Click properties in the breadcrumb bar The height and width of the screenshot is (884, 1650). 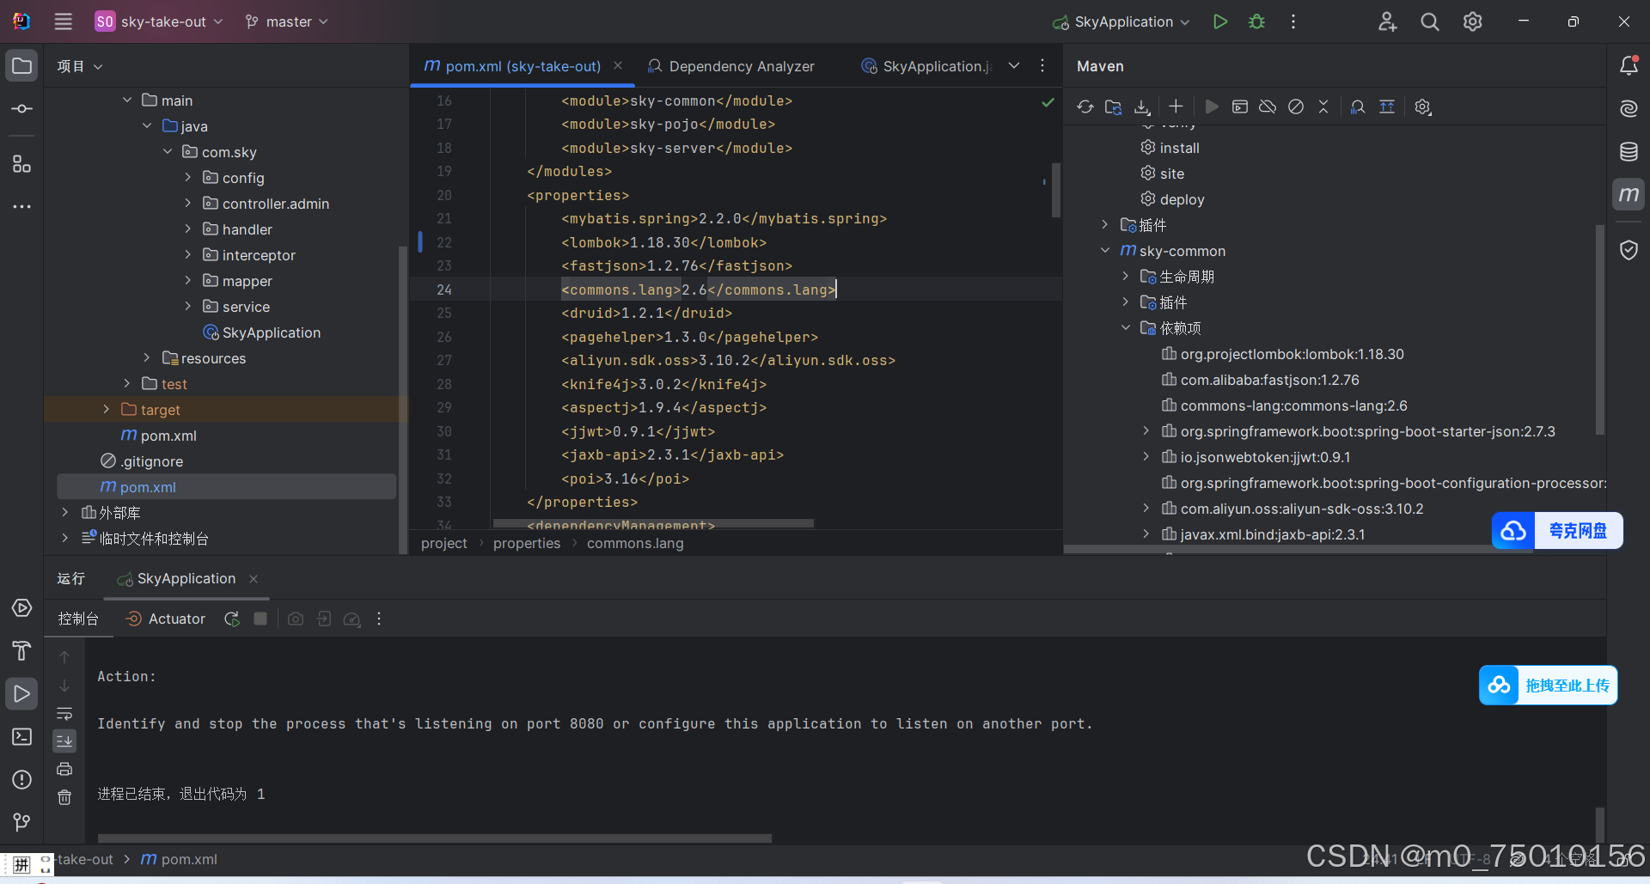pyautogui.click(x=527, y=543)
